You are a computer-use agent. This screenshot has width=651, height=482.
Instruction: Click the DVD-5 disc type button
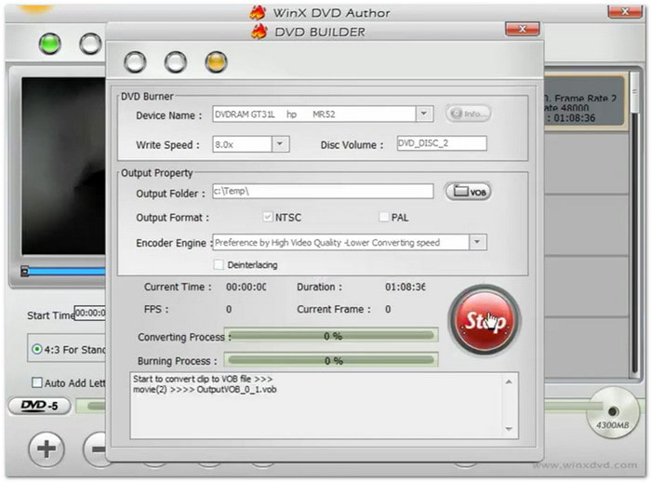point(39,406)
